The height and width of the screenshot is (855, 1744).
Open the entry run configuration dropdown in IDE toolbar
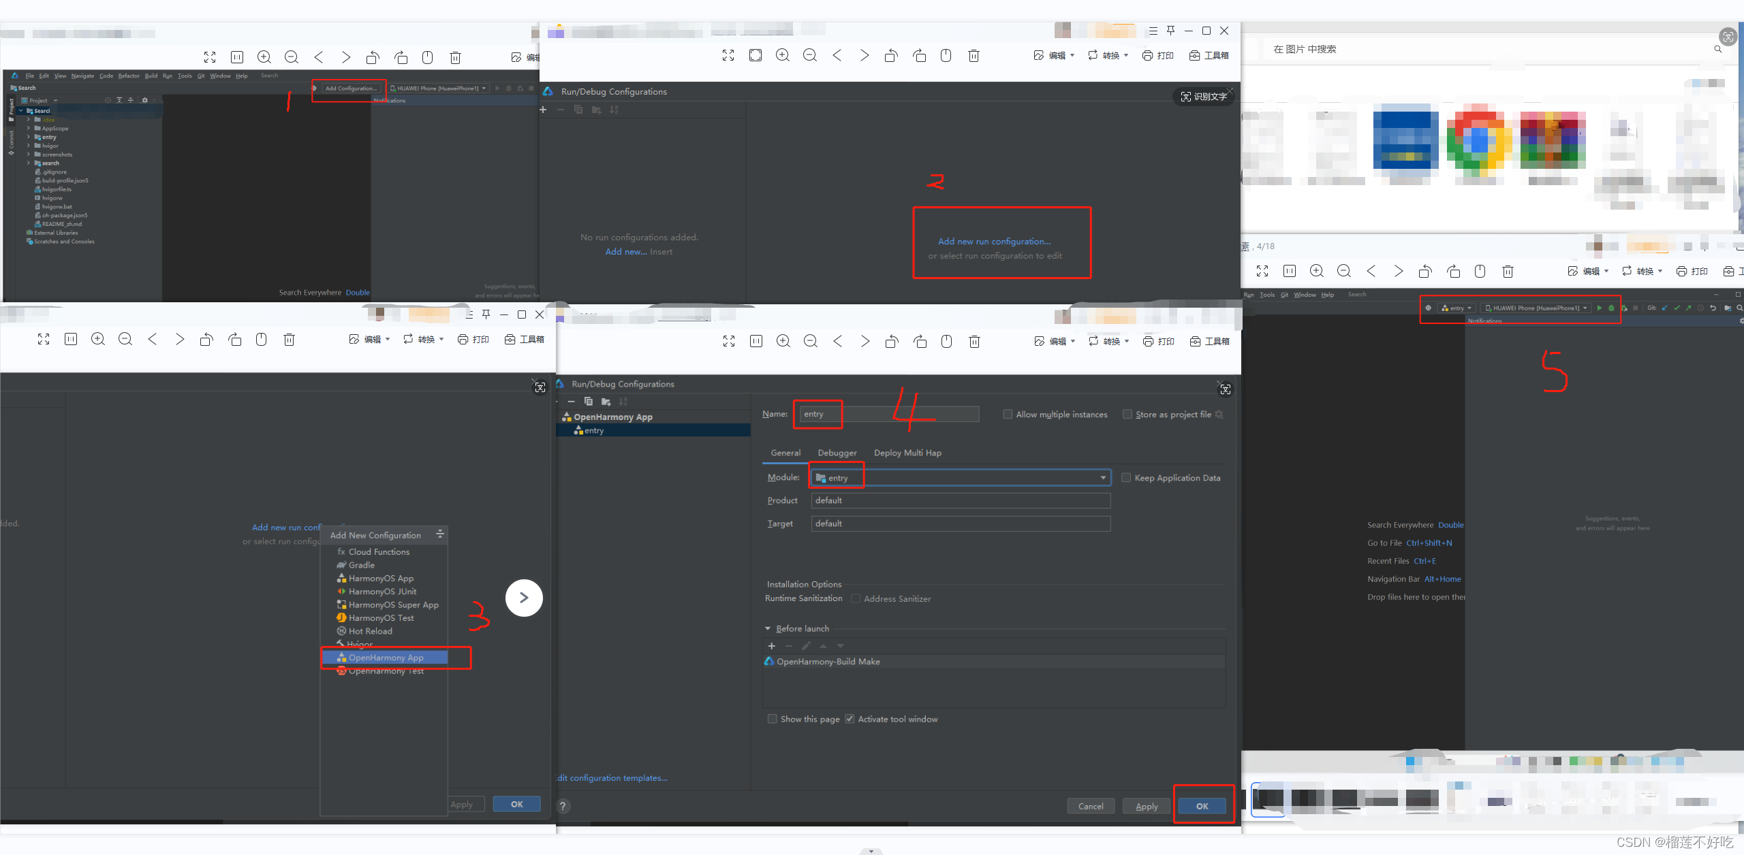click(x=1457, y=308)
